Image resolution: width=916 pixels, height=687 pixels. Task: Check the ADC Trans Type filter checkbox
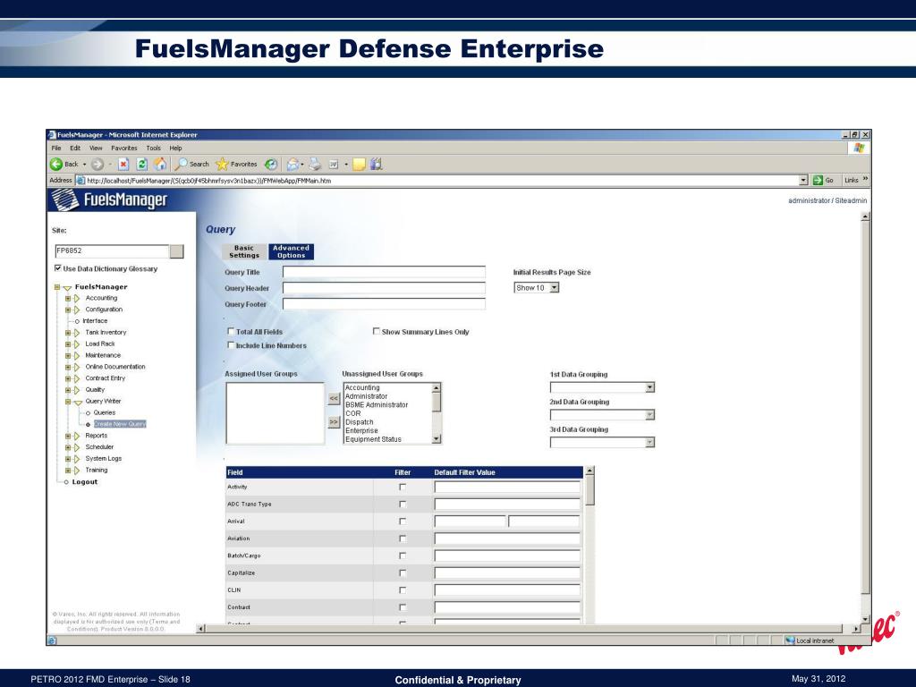tap(403, 504)
